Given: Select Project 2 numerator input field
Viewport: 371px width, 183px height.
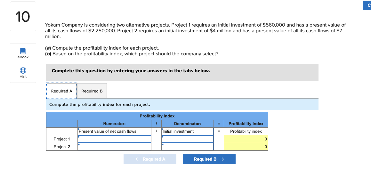Looking at the screenshot, I should click(x=114, y=147).
